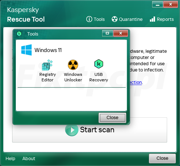Open the About link
This screenshot has height=166, width=180.
coord(29,159)
